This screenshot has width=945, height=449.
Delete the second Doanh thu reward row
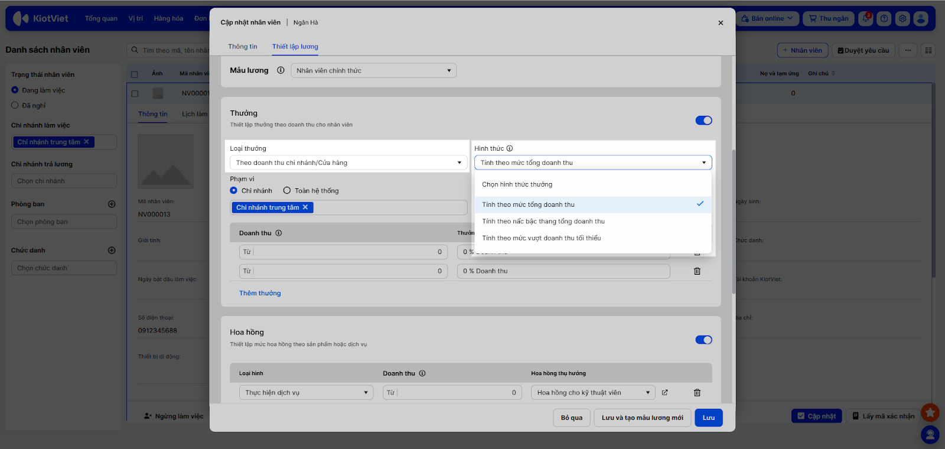[x=697, y=271]
